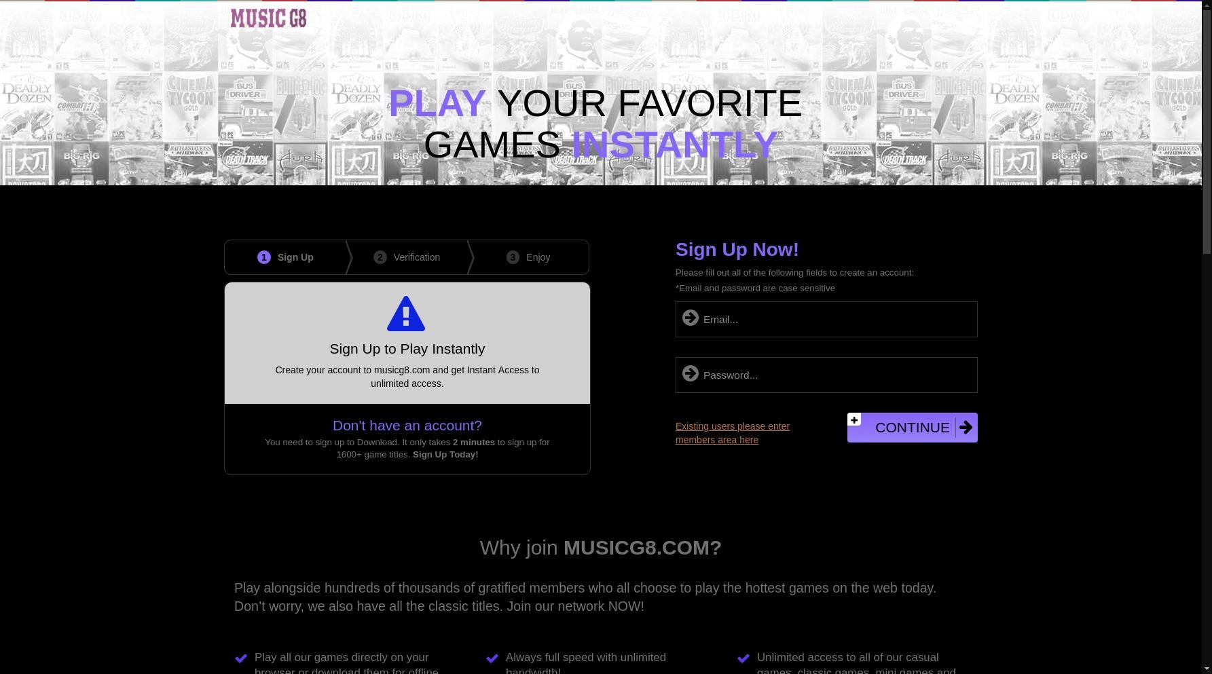
Task: Select step 2 Verification tab
Action: point(407,257)
